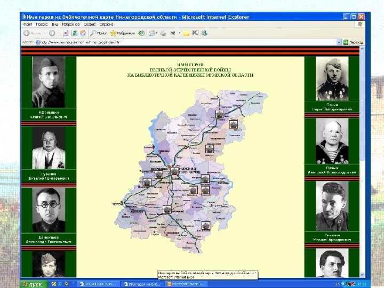Click the second quick launch icon on the taskbar
The height and width of the screenshot is (288, 384).
pyautogui.click(x=60, y=284)
